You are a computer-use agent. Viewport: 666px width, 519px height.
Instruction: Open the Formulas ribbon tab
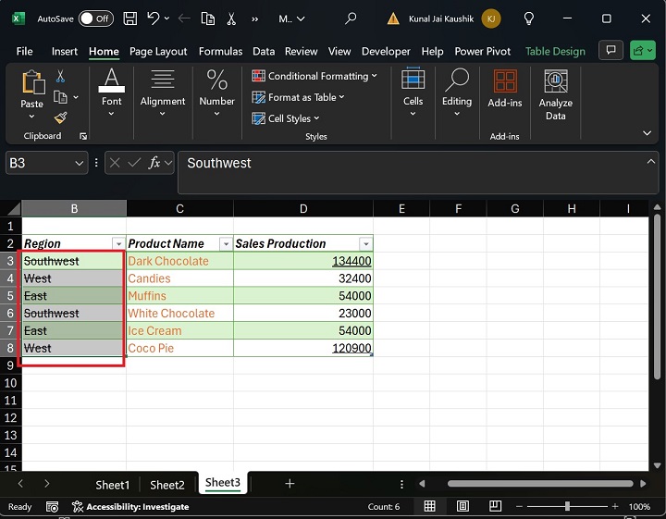coord(220,52)
